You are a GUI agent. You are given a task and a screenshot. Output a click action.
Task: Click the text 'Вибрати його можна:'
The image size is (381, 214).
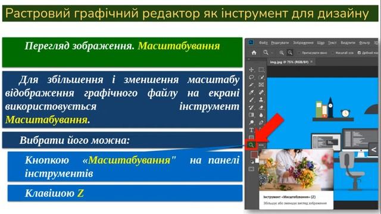click(74, 140)
